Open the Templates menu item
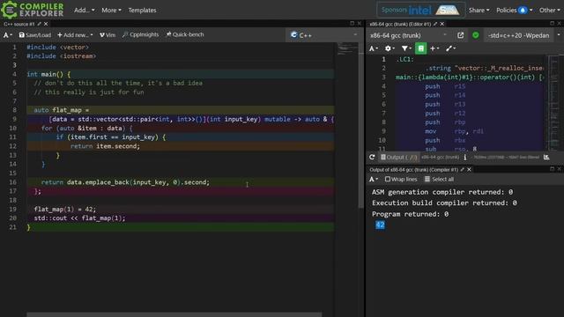Image resolution: width=564 pixels, height=317 pixels. [x=142, y=10]
